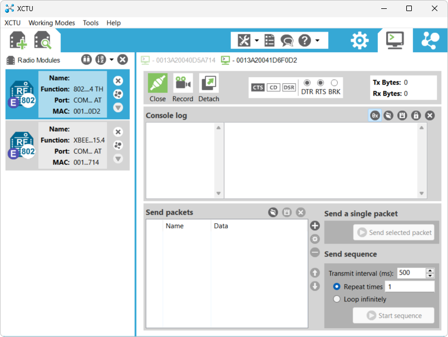Click the Record console session button

pyautogui.click(x=183, y=88)
